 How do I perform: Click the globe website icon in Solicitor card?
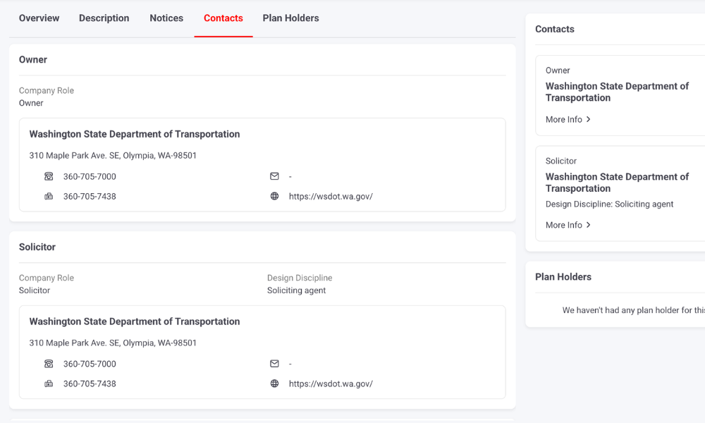[274, 384]
